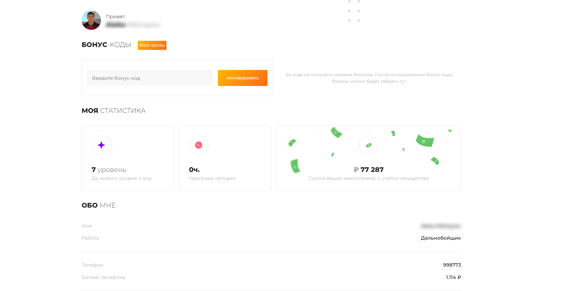Select the phone number 998773
This screenshot has width=563, height=291.
pos(452,265)
